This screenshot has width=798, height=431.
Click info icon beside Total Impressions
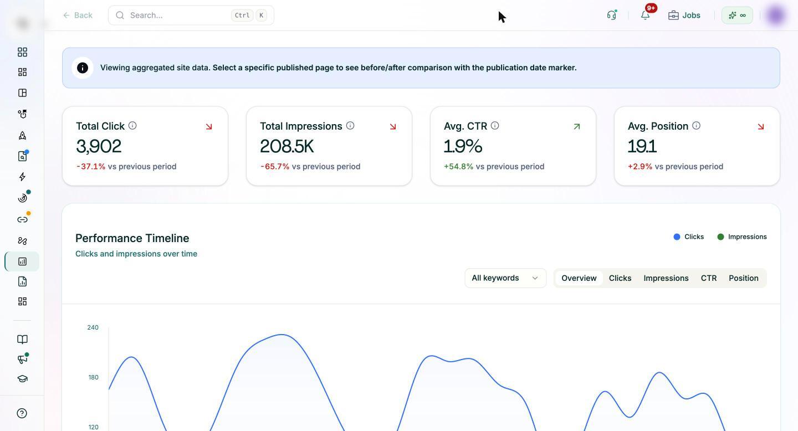(x=350, y=126)
